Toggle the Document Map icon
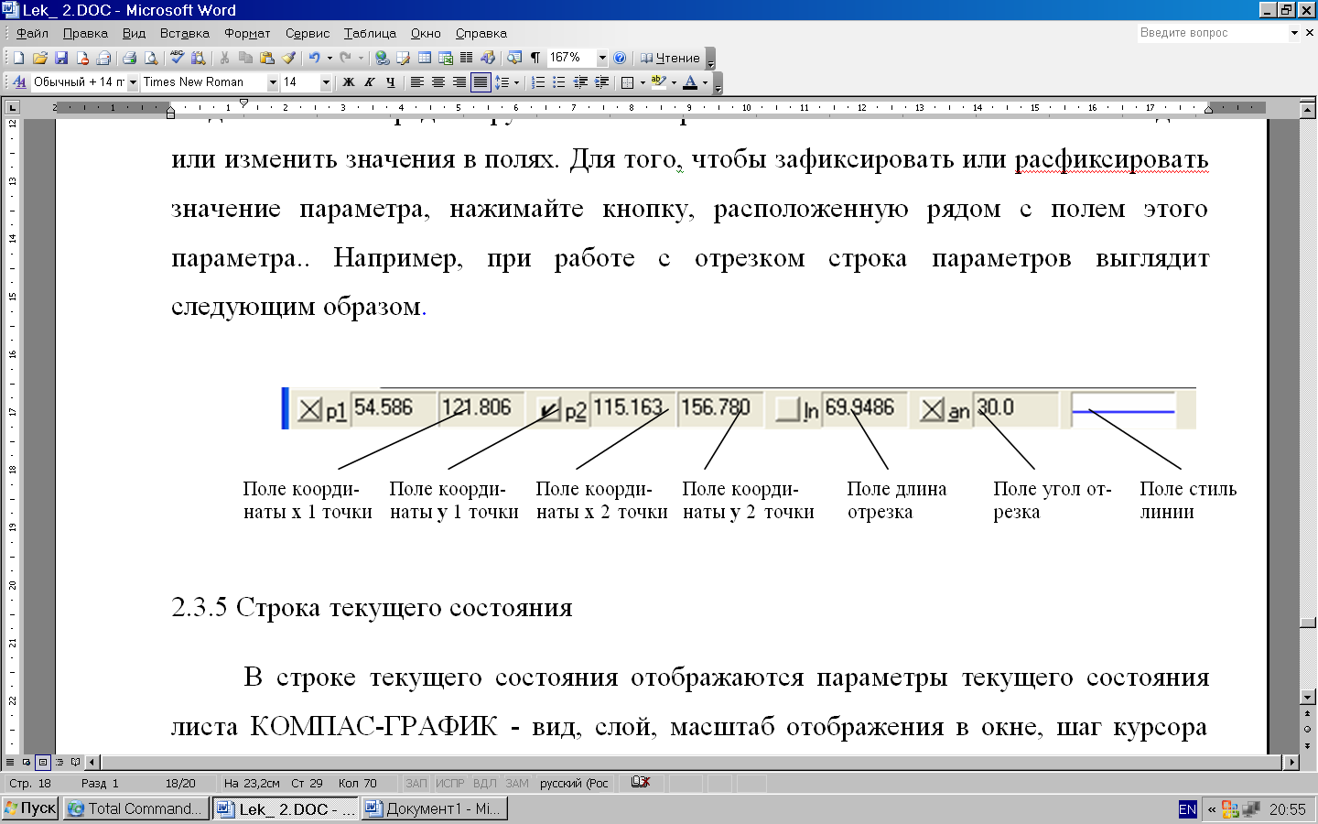This screenshot has width=1318, height=824. point(514,58)
